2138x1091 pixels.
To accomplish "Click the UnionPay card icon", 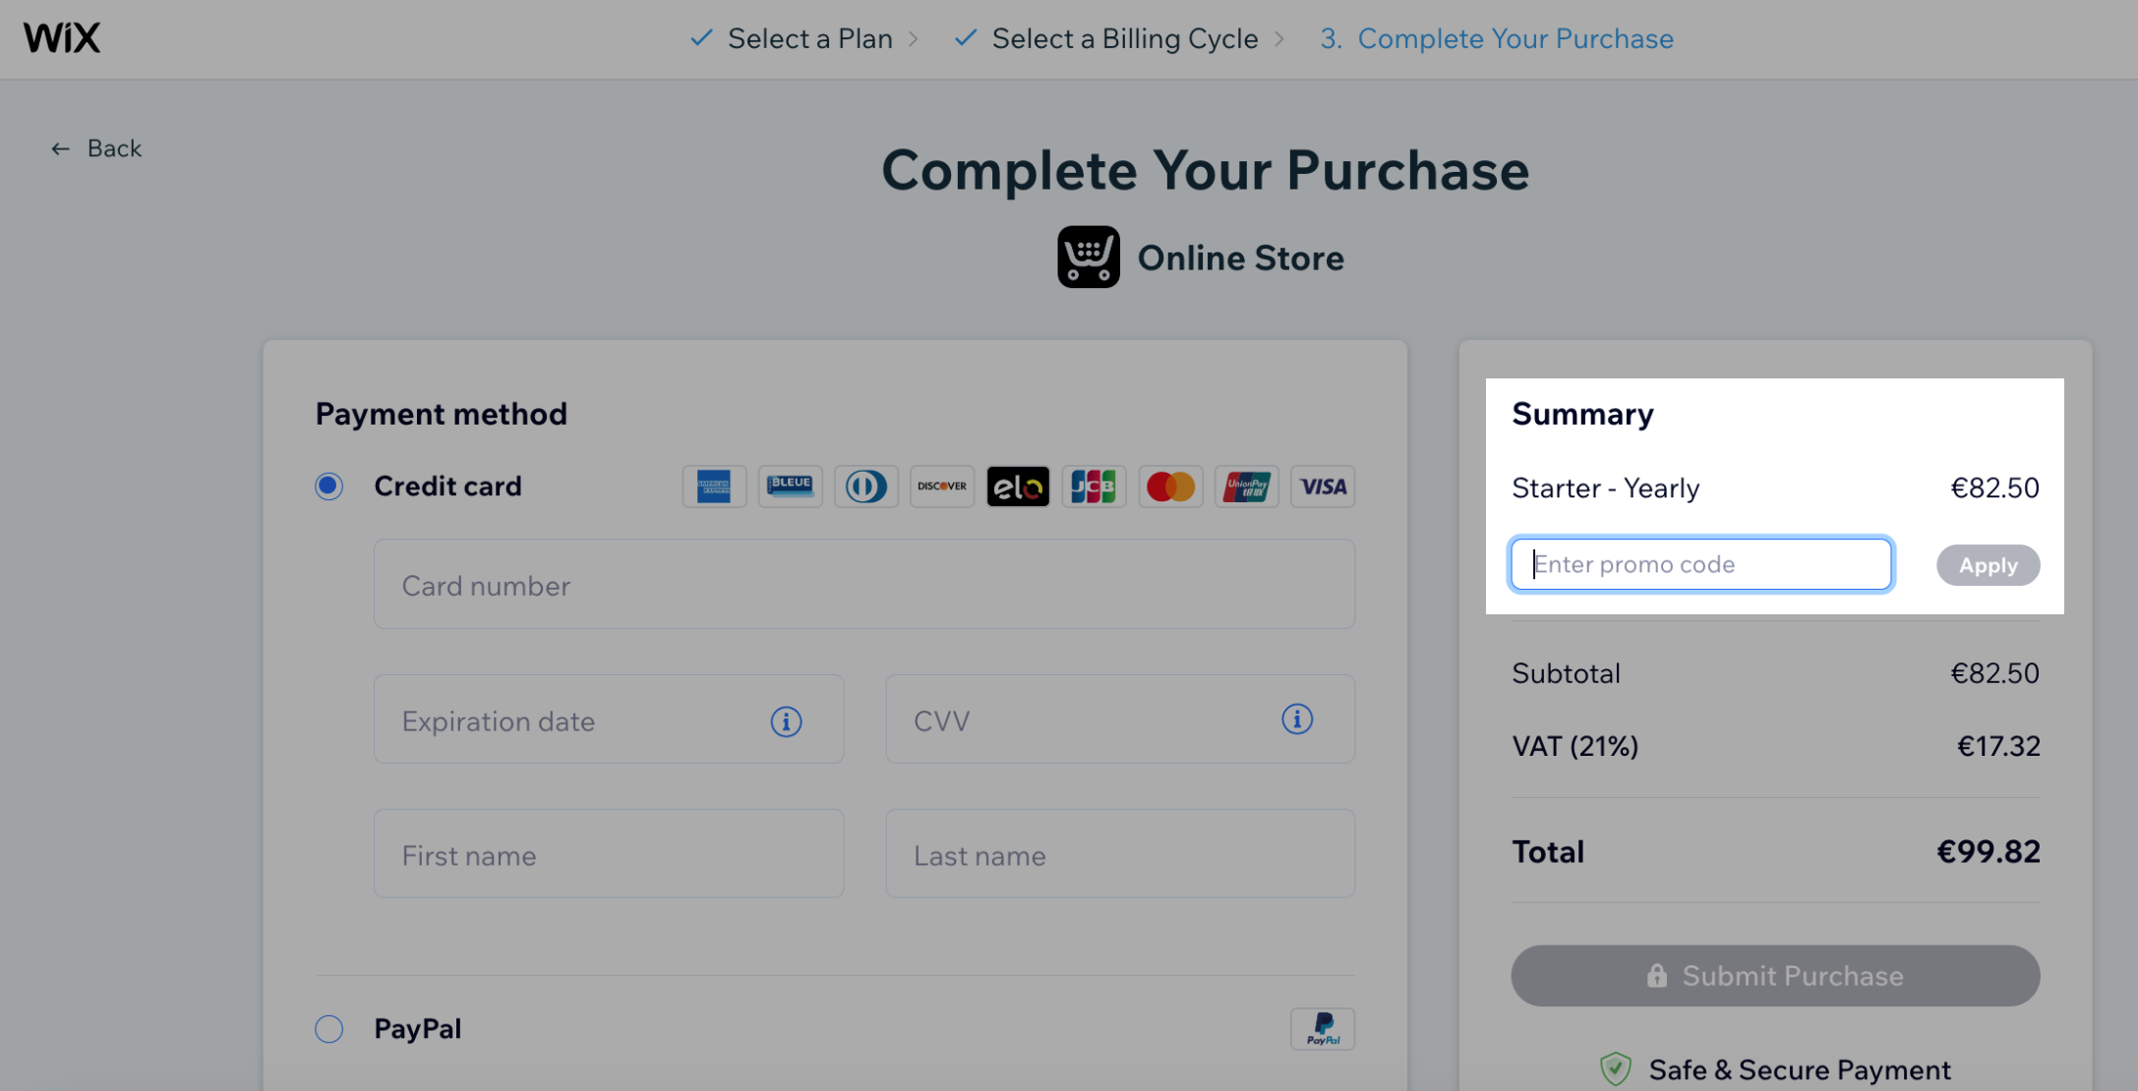I will pyautogui.click(x=1246, y=486).
